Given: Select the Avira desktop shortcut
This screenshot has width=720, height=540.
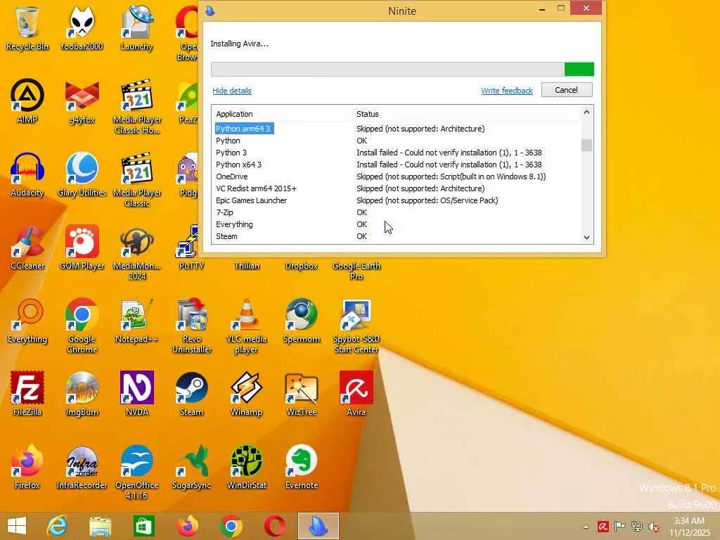Looking at the screenshot, I should click(356, 394).
